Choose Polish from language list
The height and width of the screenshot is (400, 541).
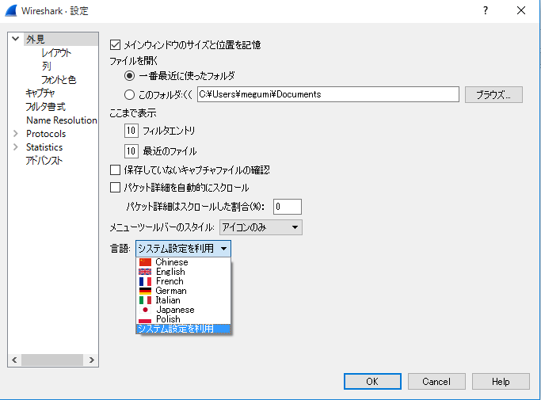[x=183, y=319]
